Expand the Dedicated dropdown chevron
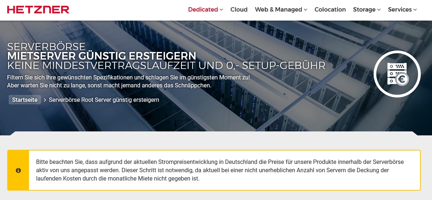The height and width of the screenshot is (200, 432). tap(221, 10)
